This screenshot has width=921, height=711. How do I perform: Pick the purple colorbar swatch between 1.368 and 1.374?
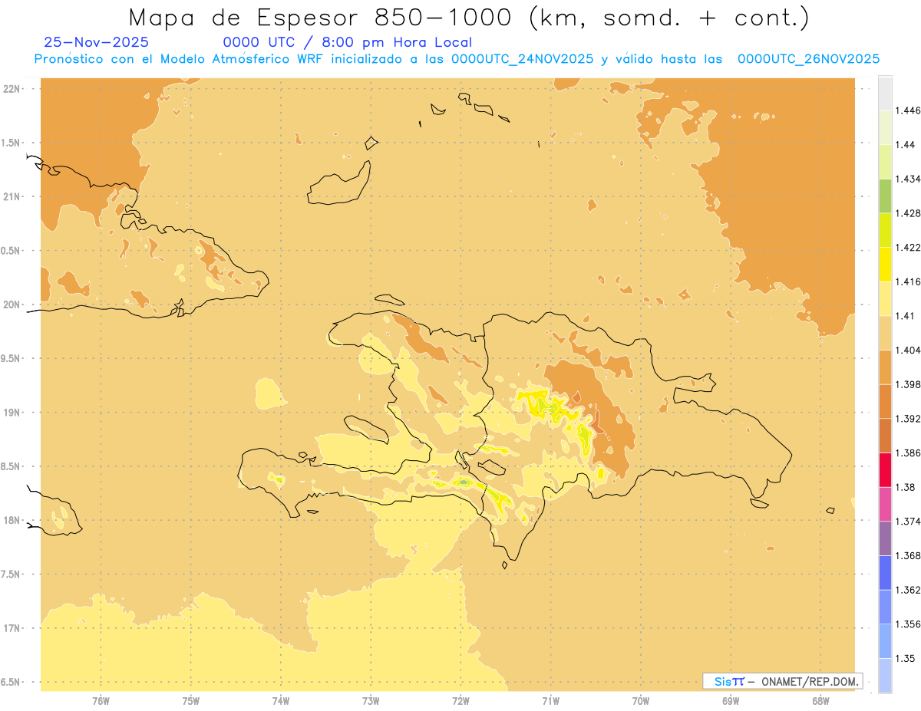pyautogui.click(x=885, y=538)
